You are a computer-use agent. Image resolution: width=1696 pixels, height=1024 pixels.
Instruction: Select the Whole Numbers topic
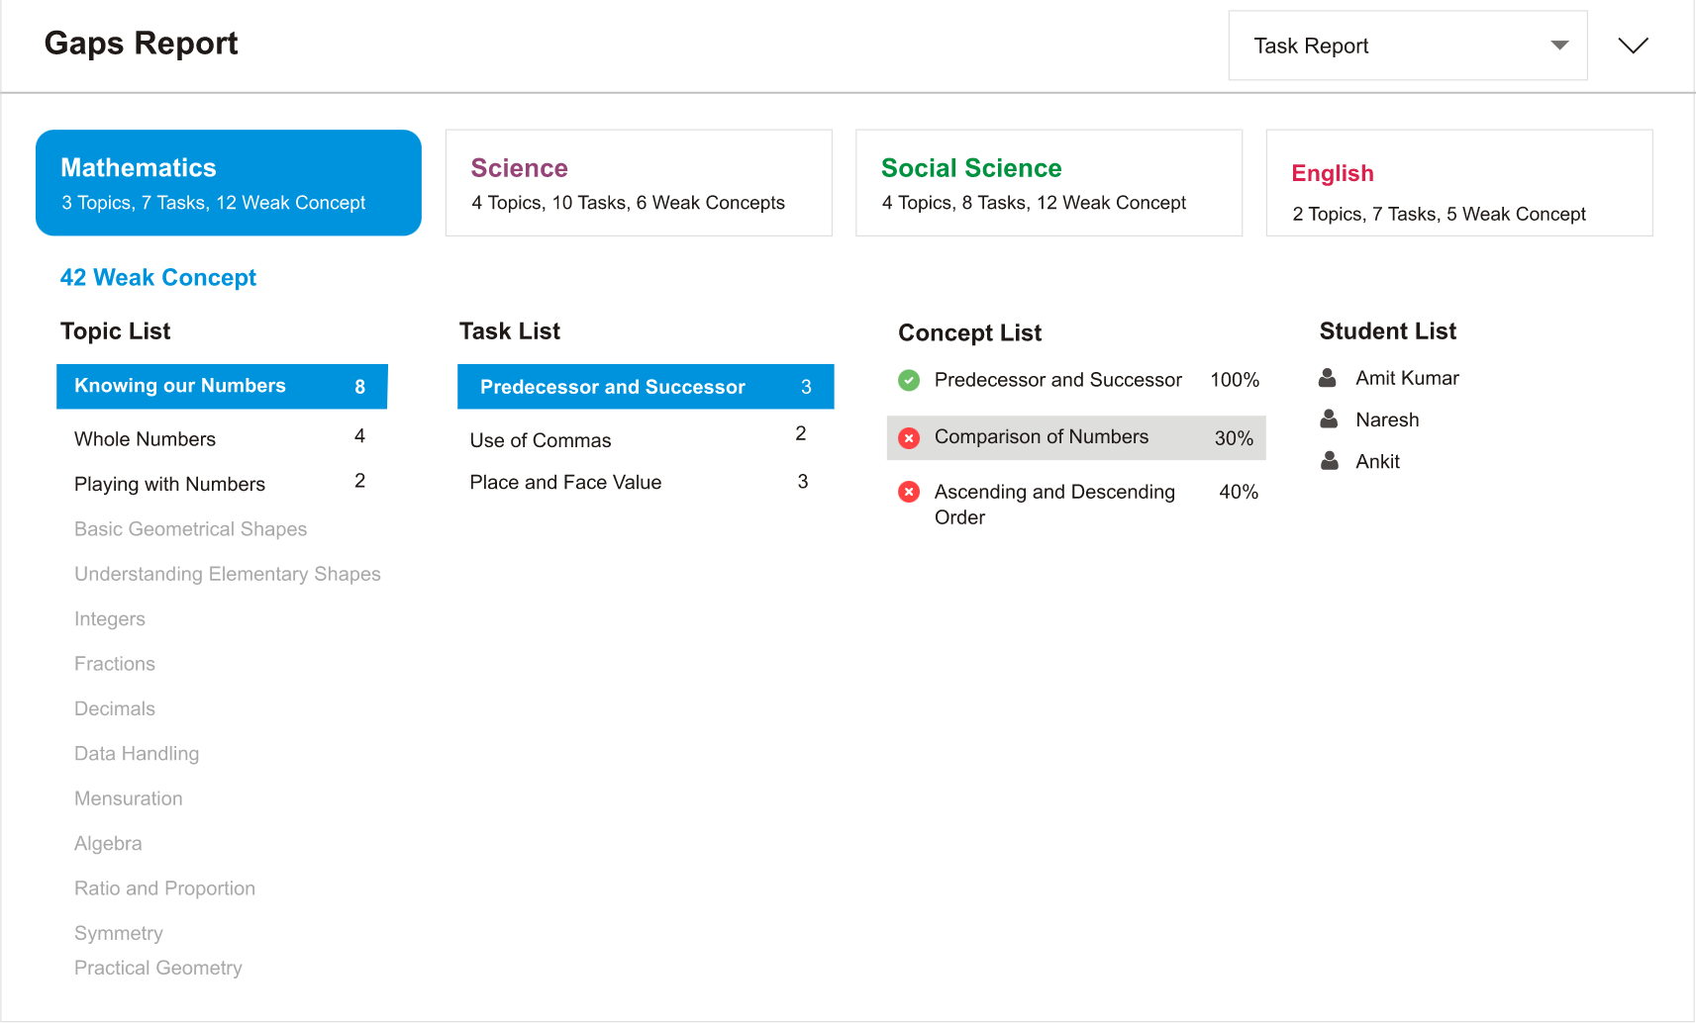coord(145,438)
